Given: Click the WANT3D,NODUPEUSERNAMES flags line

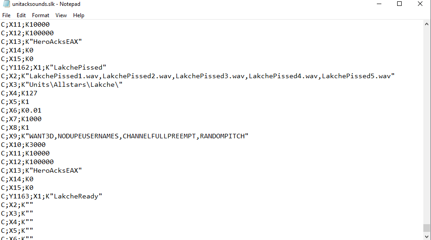Looking at the screenshot, I should [x=125, y=136].
